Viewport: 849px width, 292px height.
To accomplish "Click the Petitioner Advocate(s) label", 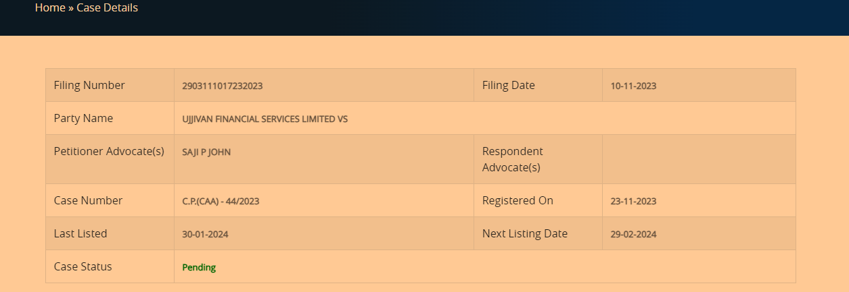I will (109, 151).
